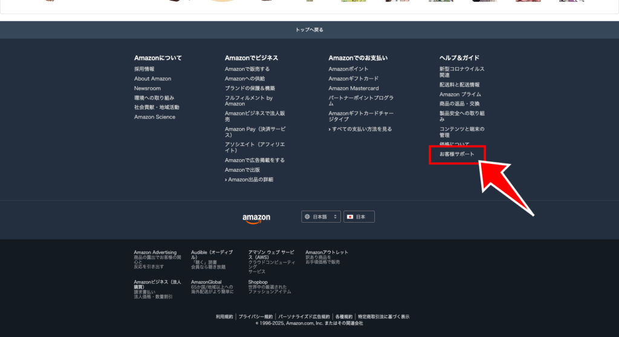Open パートナーポイントプログラム link
The height and width of the screenshot is (337, 619).
pos(361,101)
